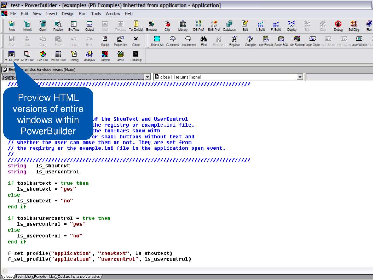The width and height of the screenshot is (373, 280).
Task: Open the To-Do List
Action: coord(136,26)
